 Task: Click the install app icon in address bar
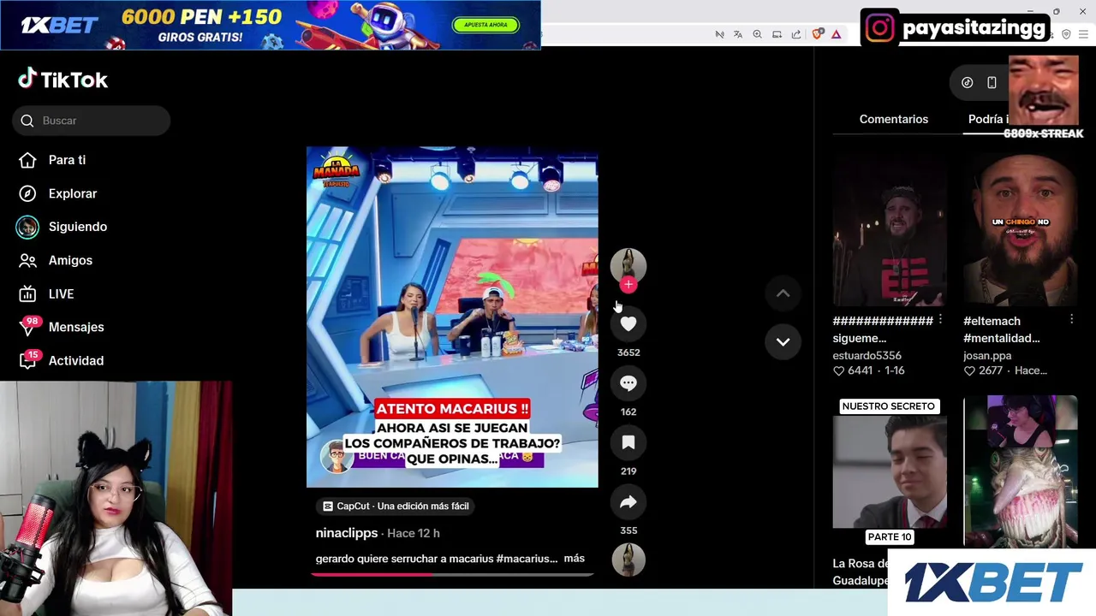(777, 34)
